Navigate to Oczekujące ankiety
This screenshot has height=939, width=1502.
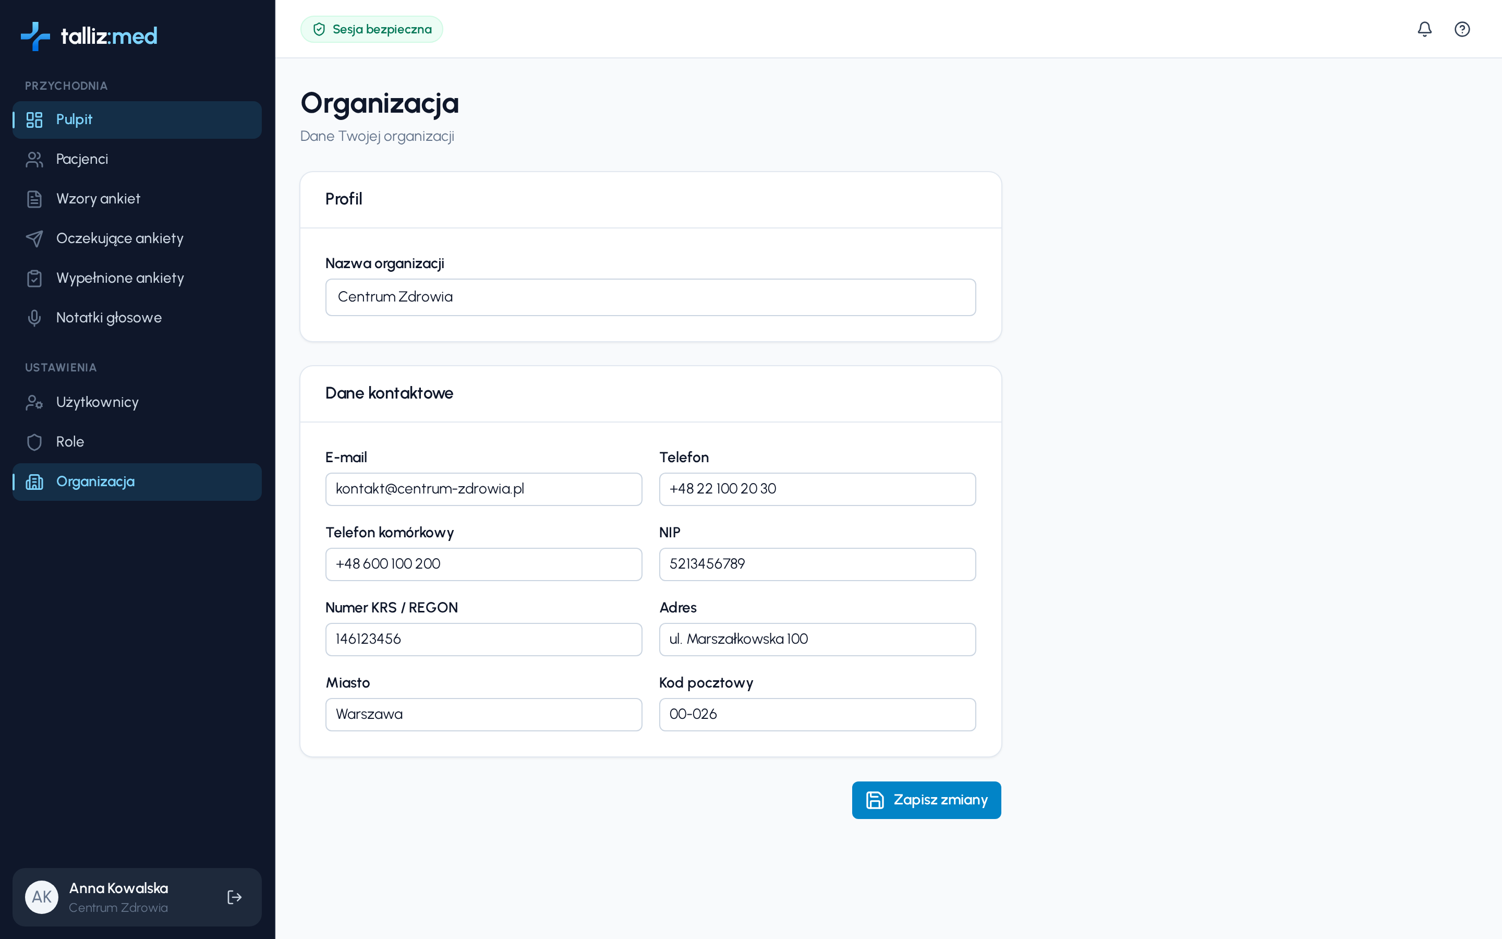click(137, 239)
